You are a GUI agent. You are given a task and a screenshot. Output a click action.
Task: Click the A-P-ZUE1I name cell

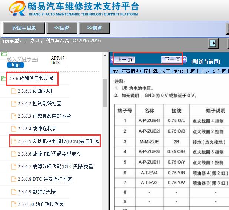point(149,162)
